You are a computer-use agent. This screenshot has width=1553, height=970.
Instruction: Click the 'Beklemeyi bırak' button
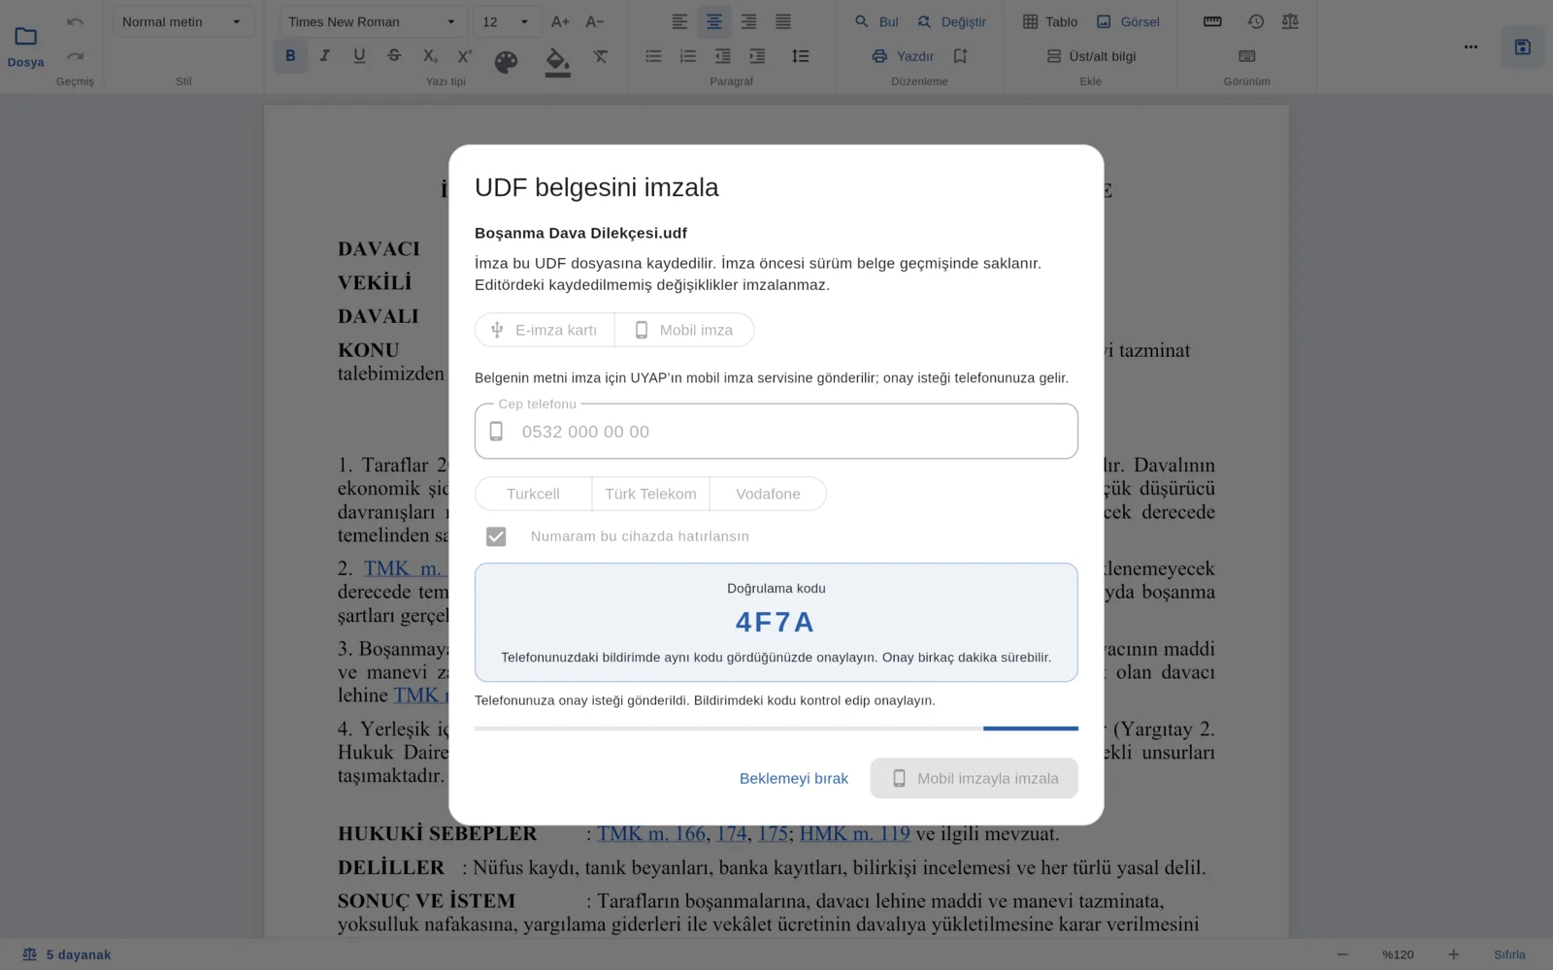click(794, 778)
